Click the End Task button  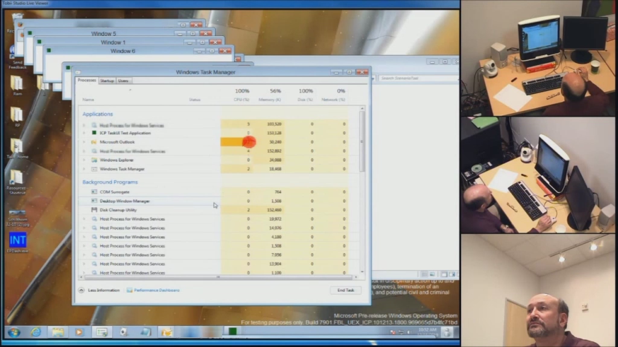[x=345, y=290]
